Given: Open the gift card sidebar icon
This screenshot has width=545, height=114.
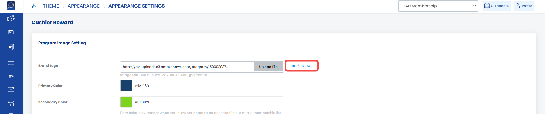Looking at the screenshot, I should (x=11, y=32).
